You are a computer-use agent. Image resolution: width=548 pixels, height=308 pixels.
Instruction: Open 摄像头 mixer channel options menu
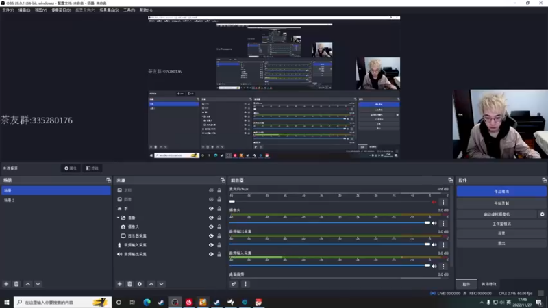[443, 223]
